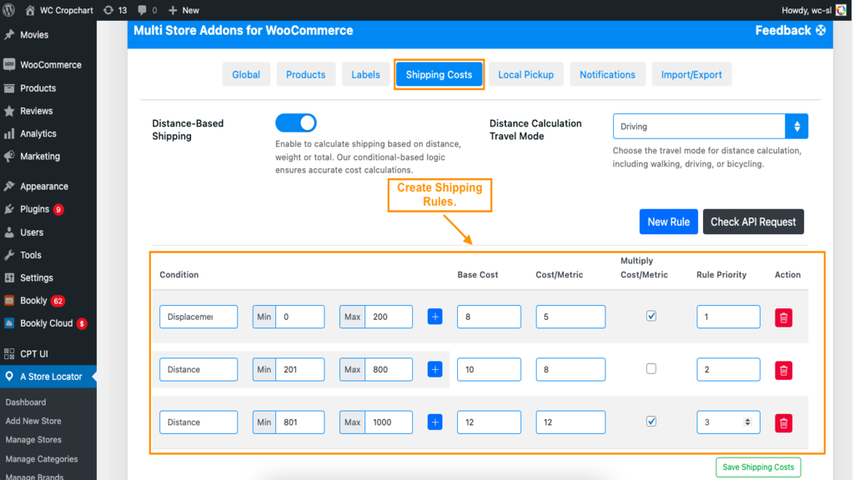Viewport: 854px width, 480px height.
Task: Switch to the Local Pickup tab
Action: pos(525,74)
